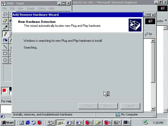Viewport: 168px width, 126px height.
Task: Click the Back button in the wizard
Action: pos(88,106)
